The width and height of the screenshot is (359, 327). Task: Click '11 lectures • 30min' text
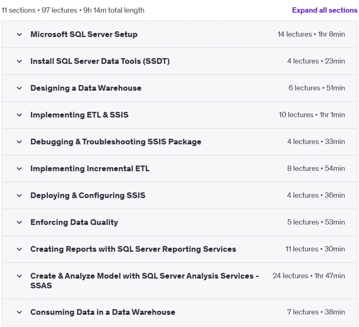[315, 249]
